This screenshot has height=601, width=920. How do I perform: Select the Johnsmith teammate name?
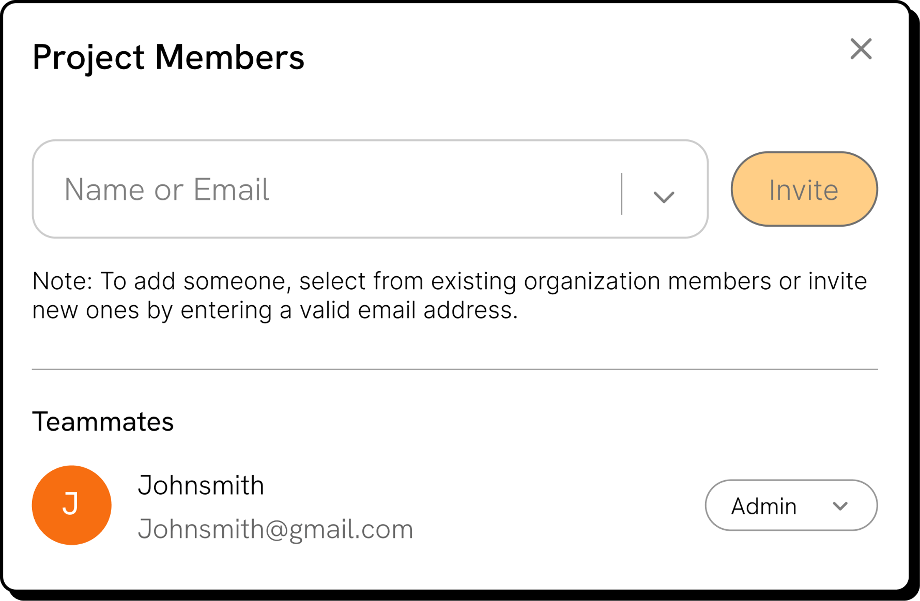pyautogui.click(x=201, y=485)
